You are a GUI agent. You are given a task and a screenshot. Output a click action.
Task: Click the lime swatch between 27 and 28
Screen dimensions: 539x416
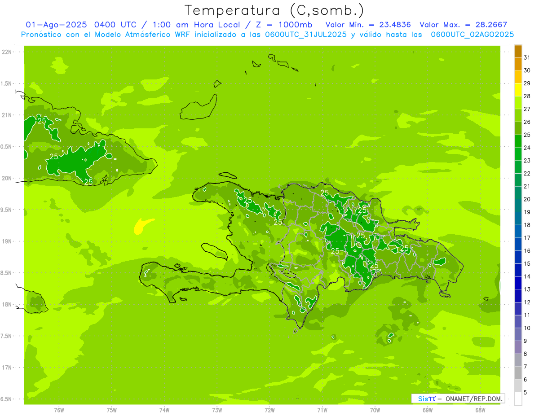point(518,103)
